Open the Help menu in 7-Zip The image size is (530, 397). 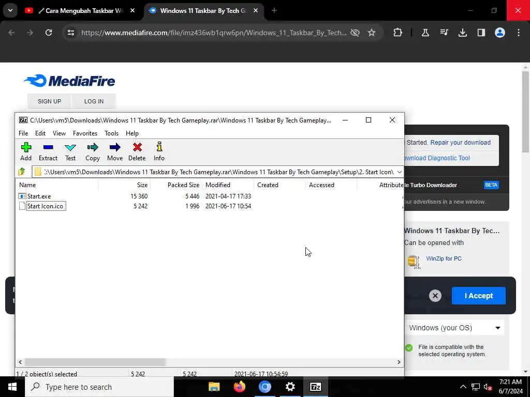[132, 133]
